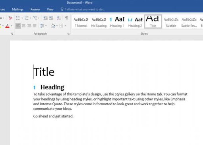This screenshot has width=203, height=145.
Task: Open the Mailings tab
Action: point(17,10)
